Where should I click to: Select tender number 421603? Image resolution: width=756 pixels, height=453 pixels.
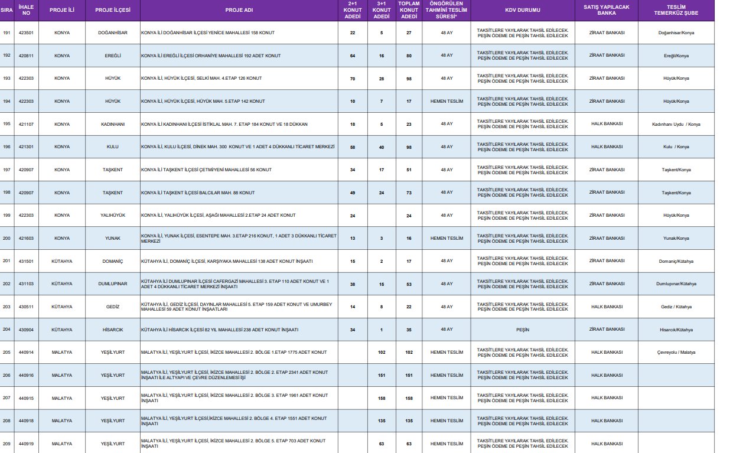[x=26, y=238]
